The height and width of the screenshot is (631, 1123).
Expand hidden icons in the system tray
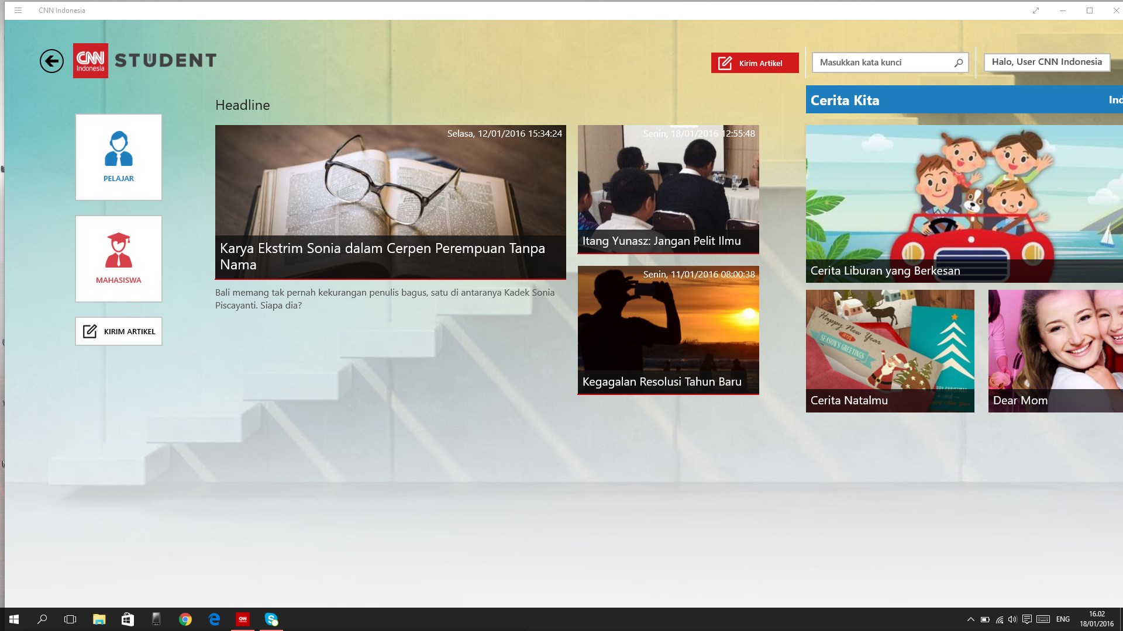click(970, 619)
